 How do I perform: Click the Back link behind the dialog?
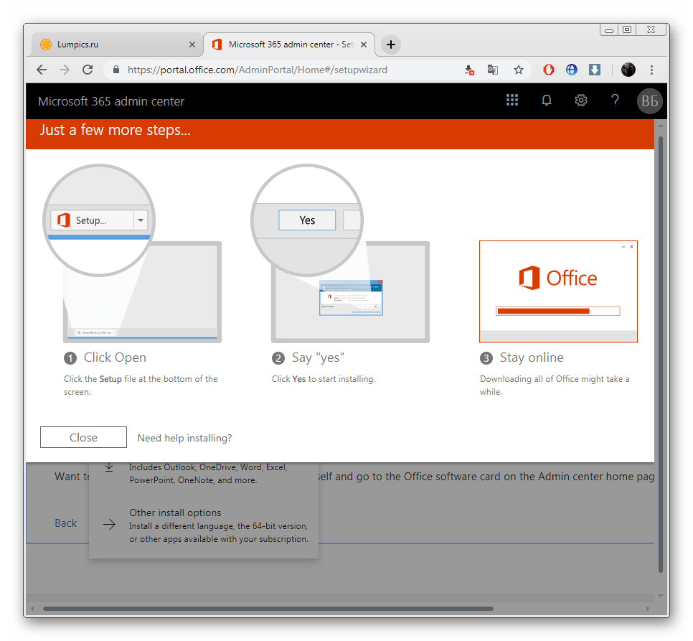[x=66, y=523]
